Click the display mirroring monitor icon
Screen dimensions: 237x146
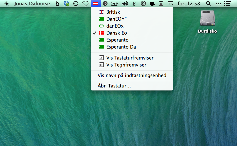coord(152,4)
